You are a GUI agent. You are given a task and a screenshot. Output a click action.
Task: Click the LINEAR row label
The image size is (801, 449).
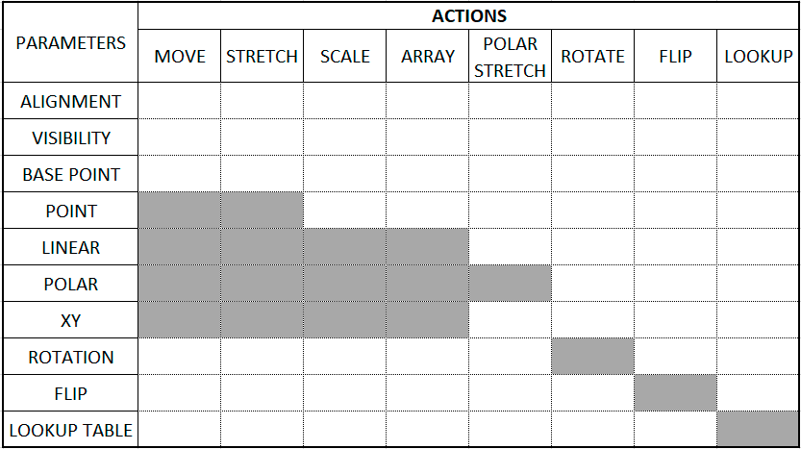tap(70, 247)
